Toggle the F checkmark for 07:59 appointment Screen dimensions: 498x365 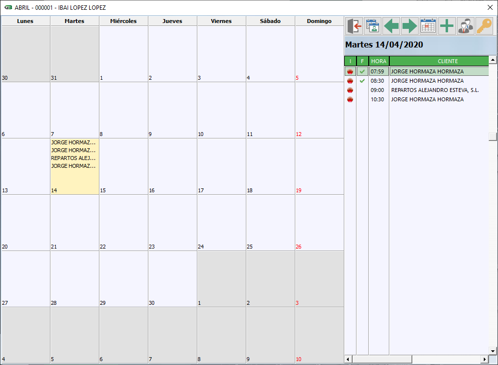click(x=362, y=71)
